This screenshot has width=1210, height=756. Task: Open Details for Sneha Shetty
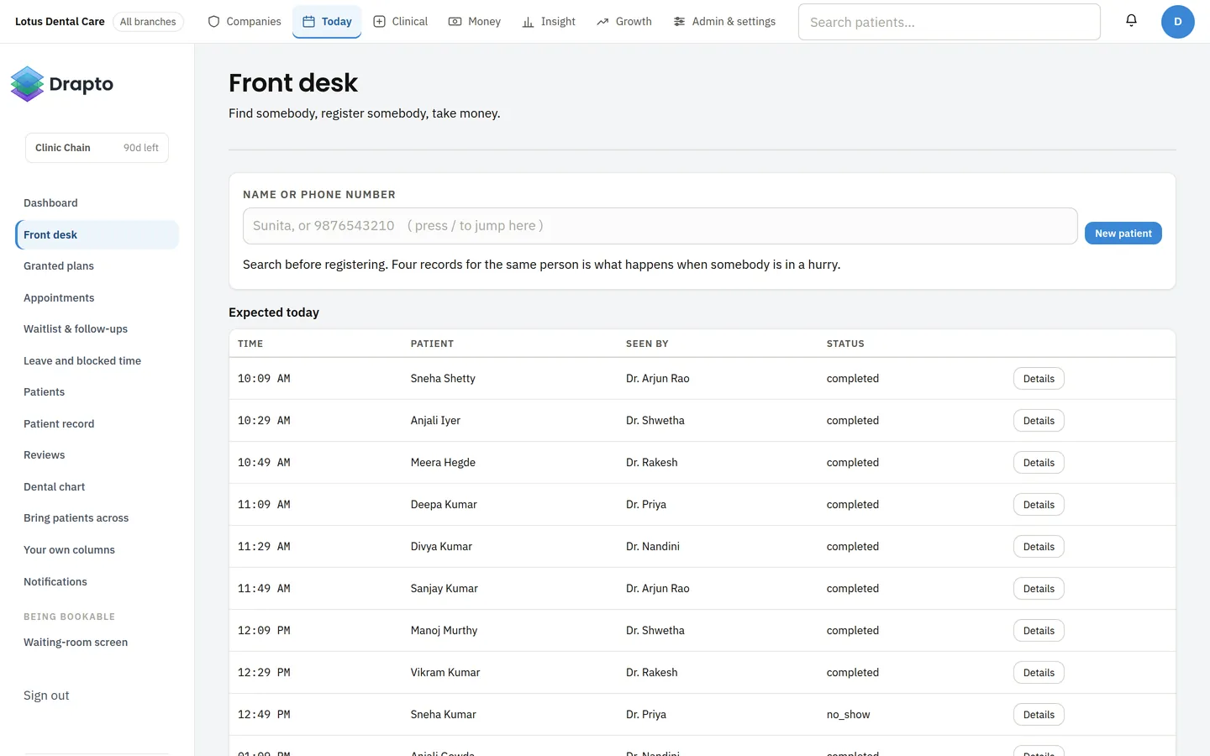tap(1039, 379)
